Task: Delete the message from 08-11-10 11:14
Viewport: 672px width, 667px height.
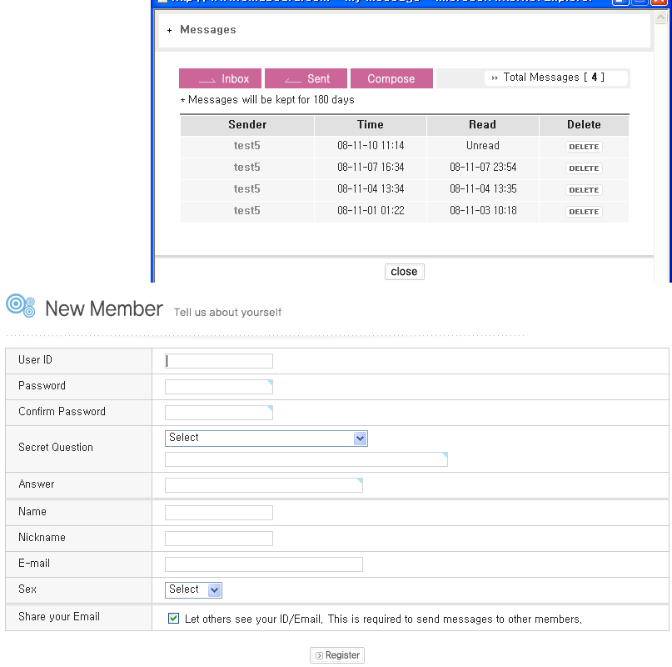Action: (x=584, y=147)
